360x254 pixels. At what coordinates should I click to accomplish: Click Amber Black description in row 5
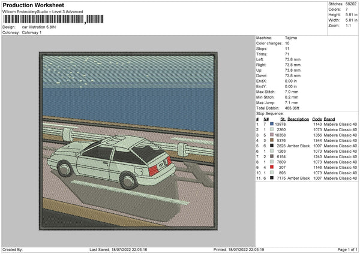click(x=298, y=146)
